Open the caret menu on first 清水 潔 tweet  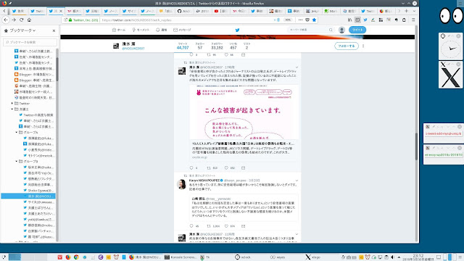[297, 67]
